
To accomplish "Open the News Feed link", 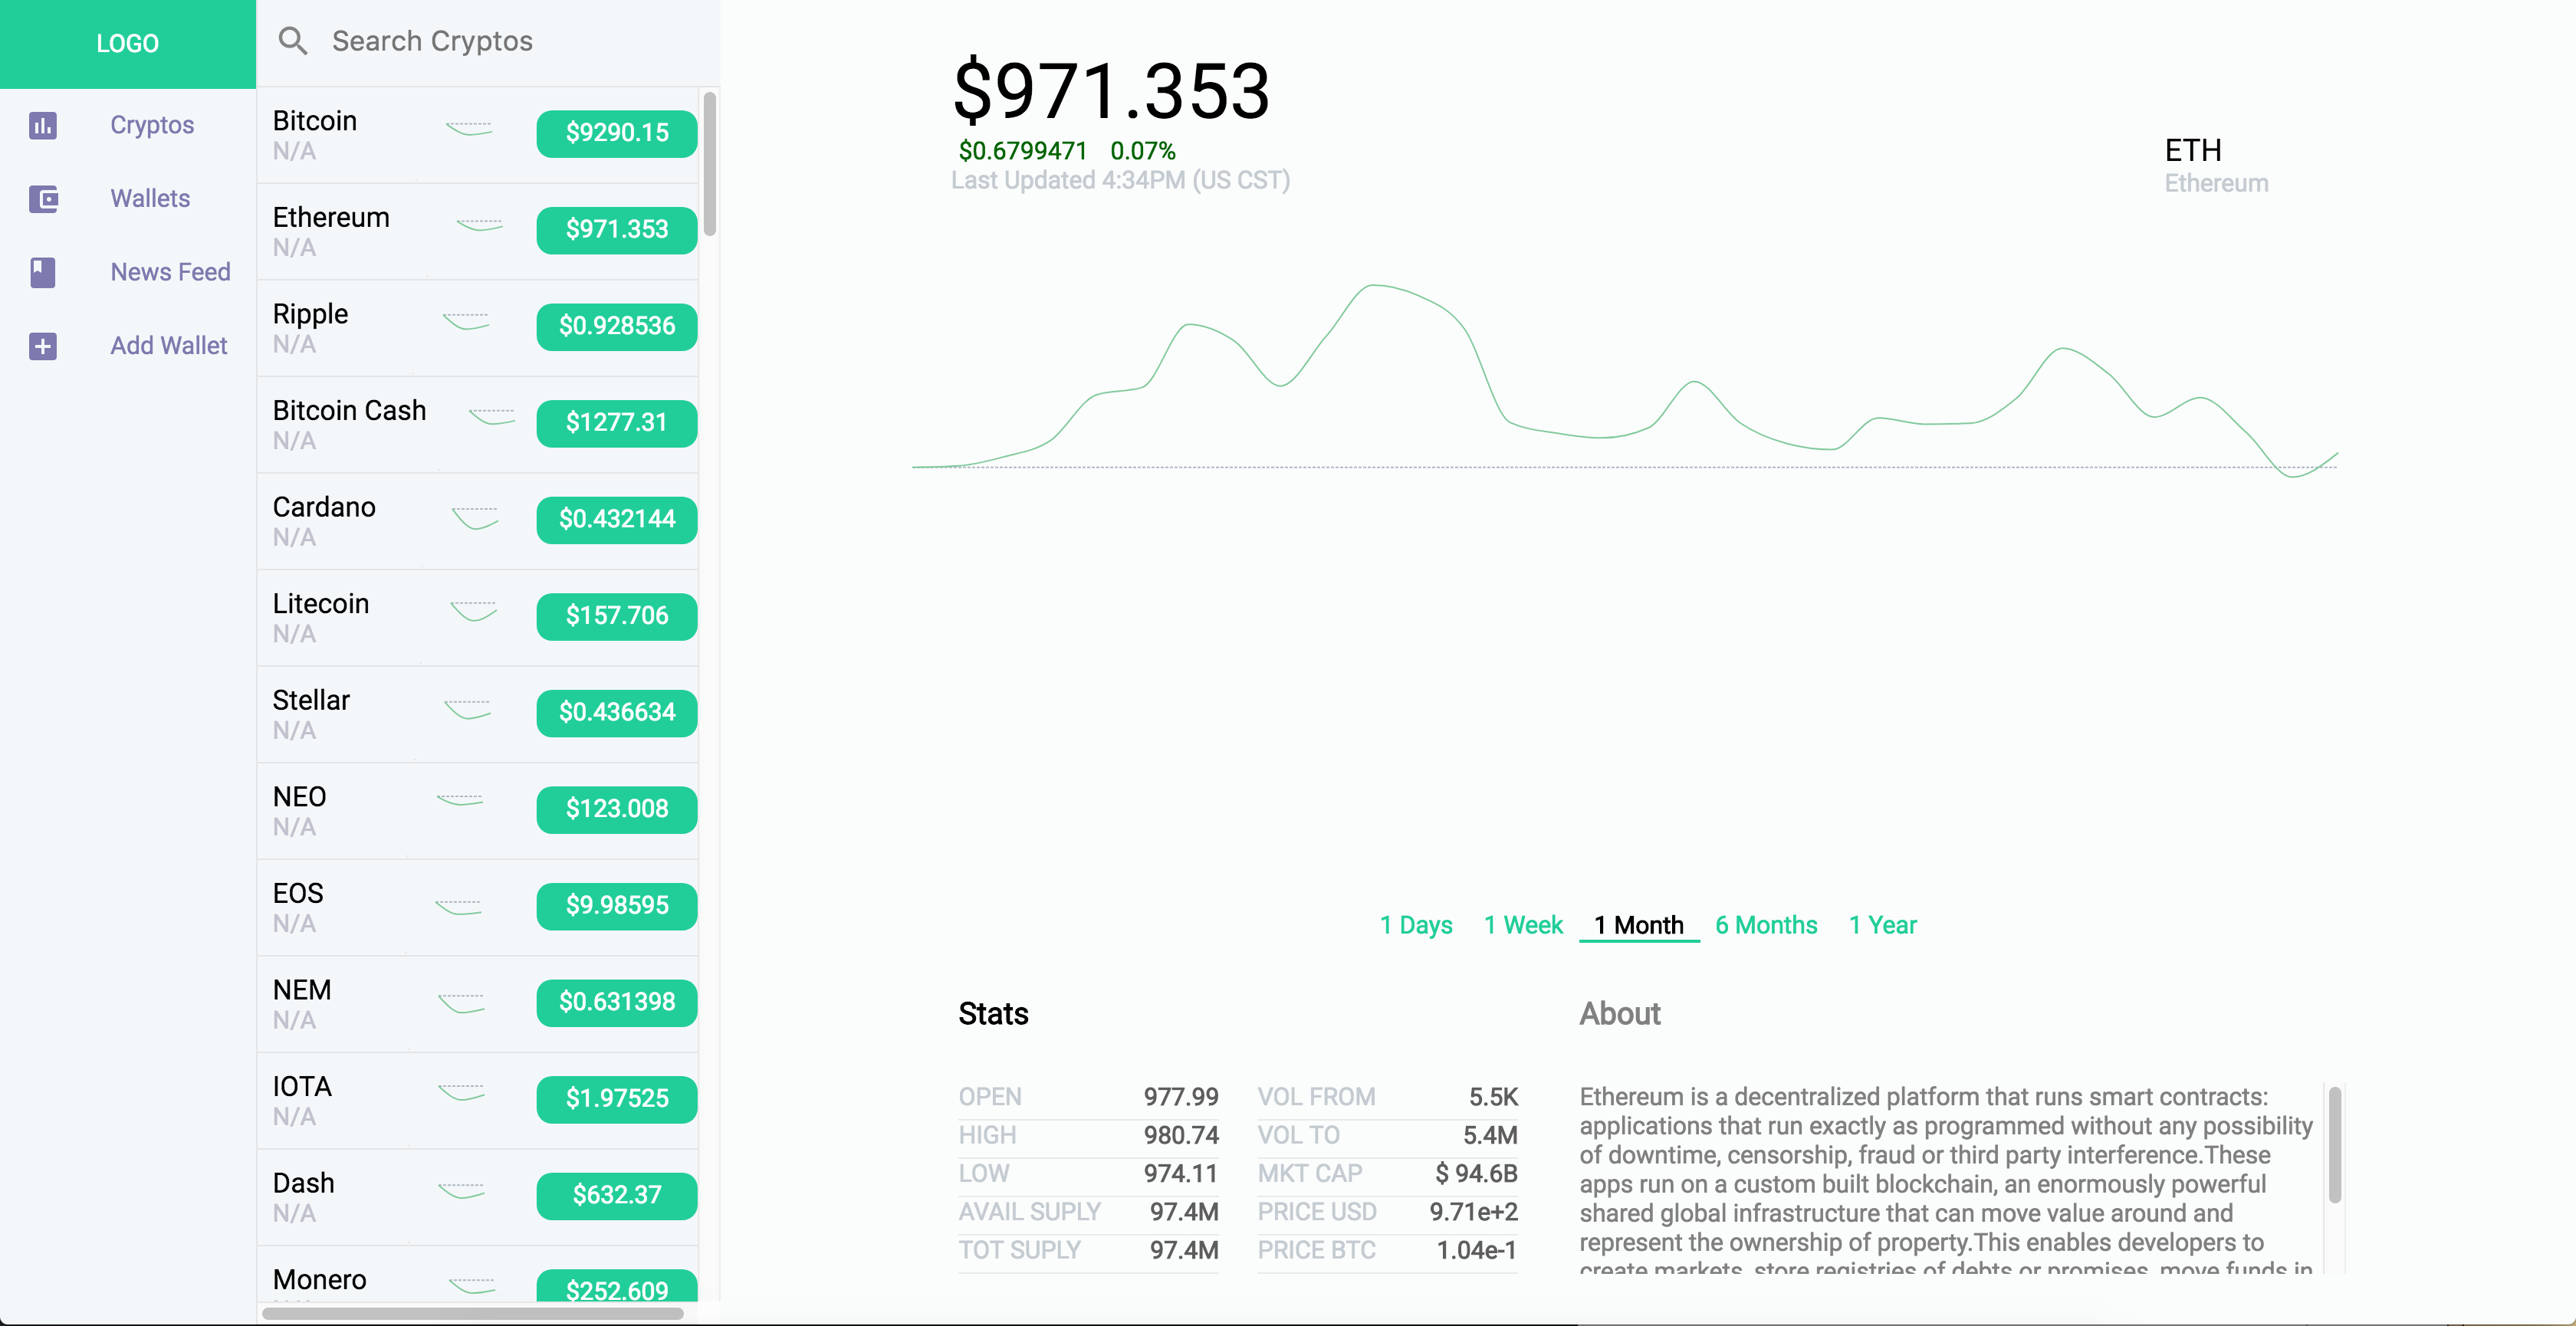I will pos(170,272).
